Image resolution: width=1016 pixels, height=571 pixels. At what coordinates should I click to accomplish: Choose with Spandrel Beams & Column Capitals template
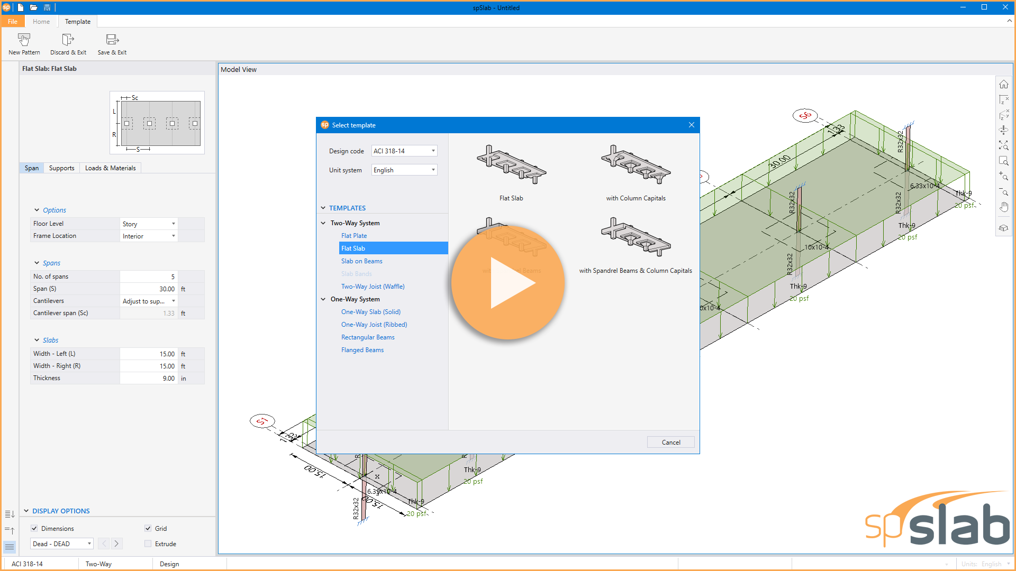click(636, 237)
